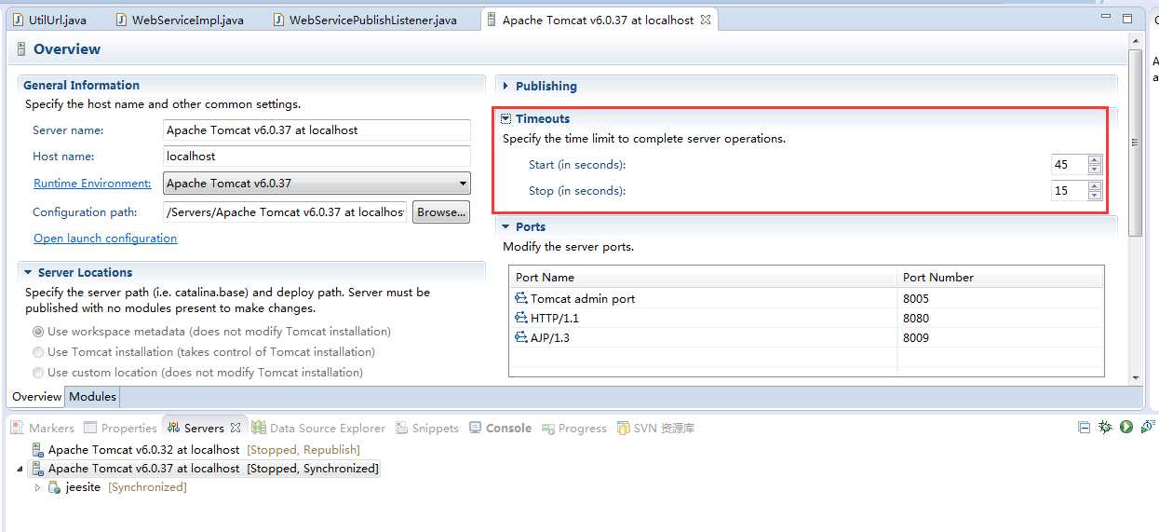Open the Markers view
The image size is (1159, 532).
click(42, 429)
